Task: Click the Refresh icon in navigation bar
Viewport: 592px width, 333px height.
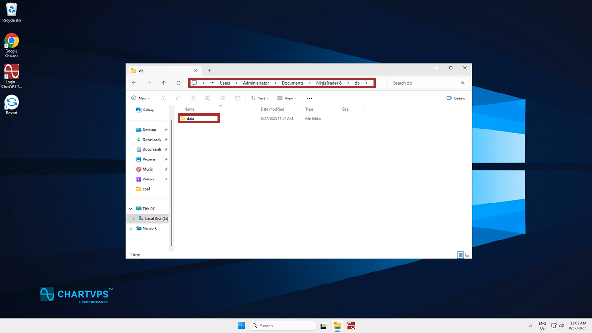Action: pos(179,83)
